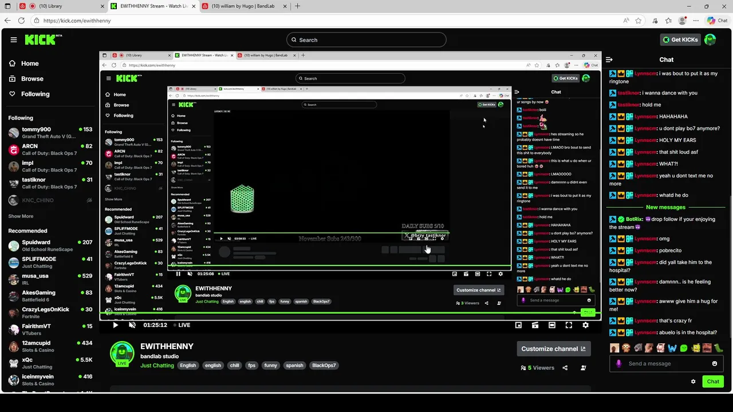Open Following in Kick sidebar
This screenshot has height=412, width=733.
[x=29, y=94]
